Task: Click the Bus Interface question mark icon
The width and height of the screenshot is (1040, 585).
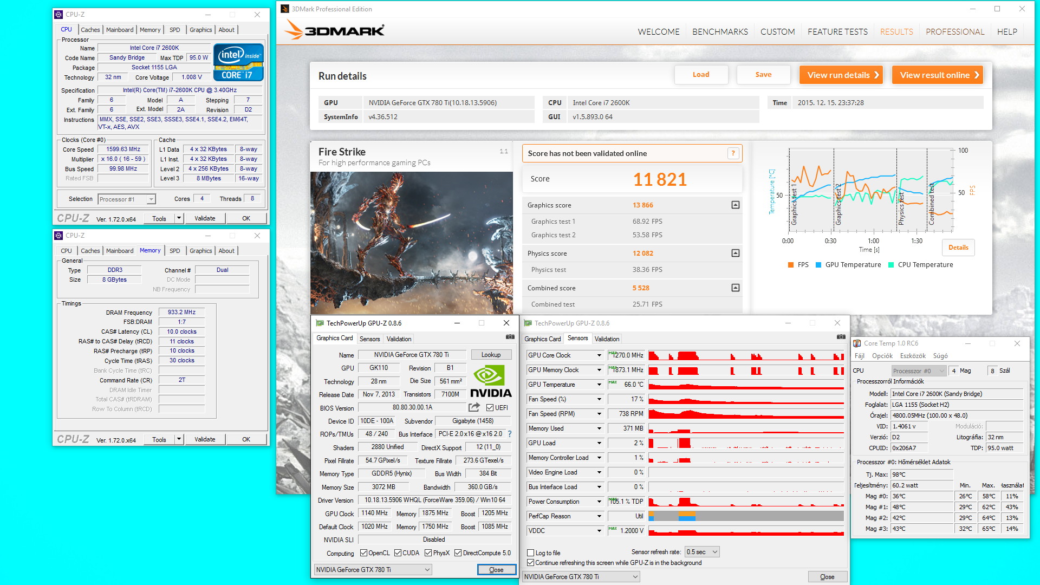Action: click(510, 434)
